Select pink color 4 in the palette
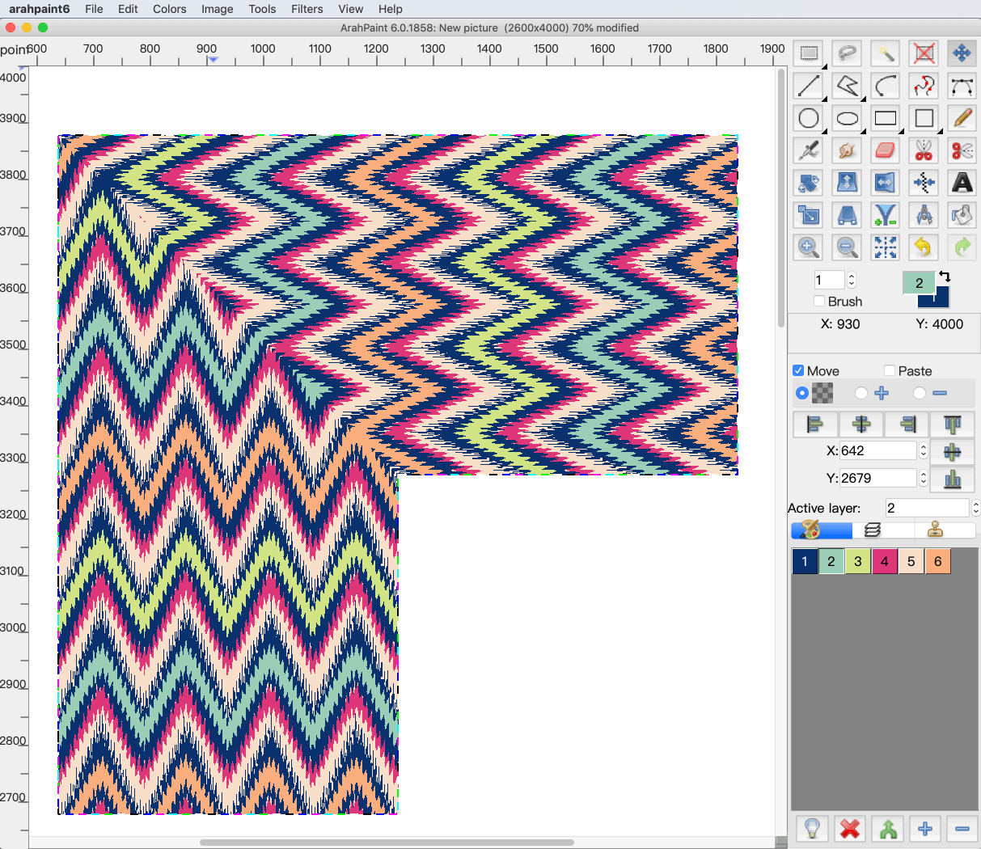The height and width of the screenshot is (849, 981). 885,561
